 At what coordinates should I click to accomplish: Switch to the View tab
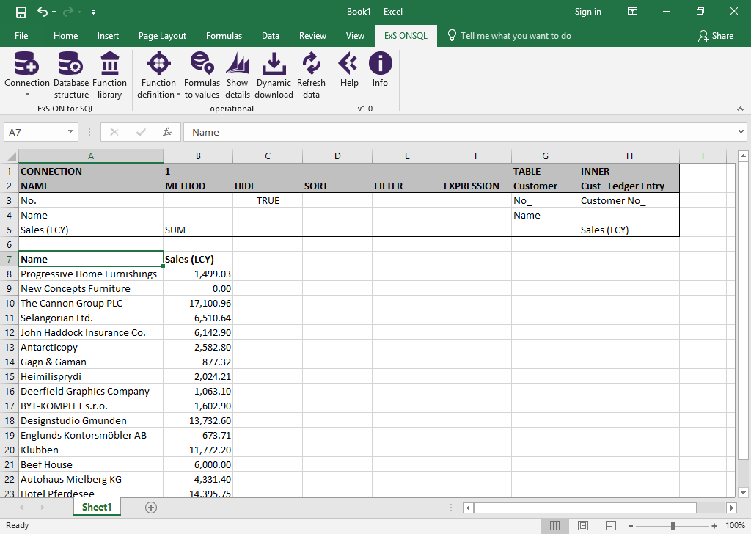click(356, 36)
